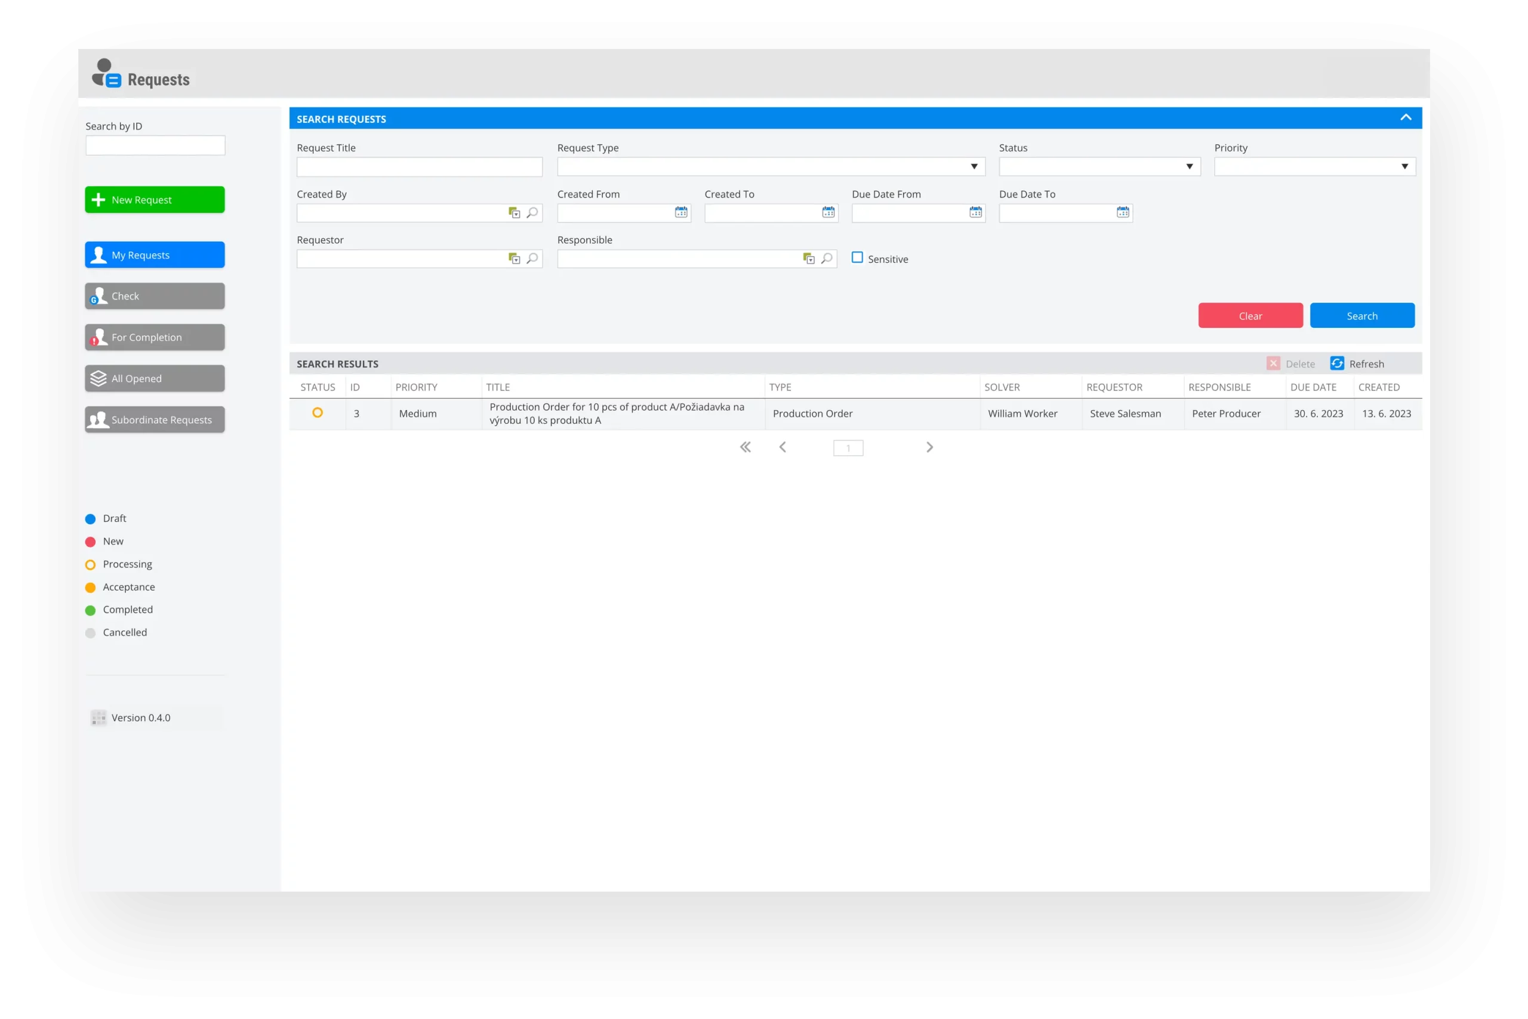Go to the first page of results
The image size is (1528, 1019).
click(746, 447)
